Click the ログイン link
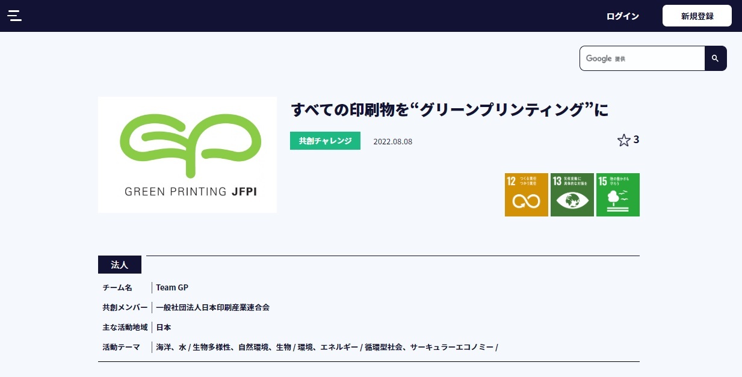Viewport: 742px width, 377px height. [x=623, y=16]
